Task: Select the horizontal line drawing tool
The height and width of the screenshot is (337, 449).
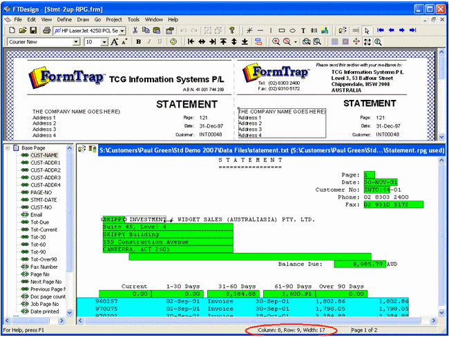Action: pos(260,30)
